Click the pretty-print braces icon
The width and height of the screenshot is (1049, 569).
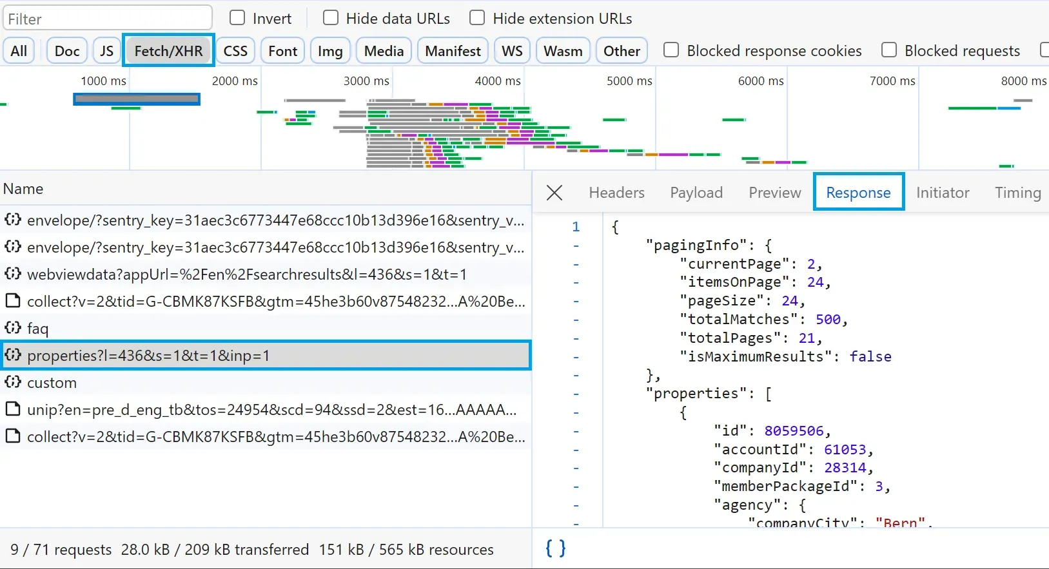555,548
